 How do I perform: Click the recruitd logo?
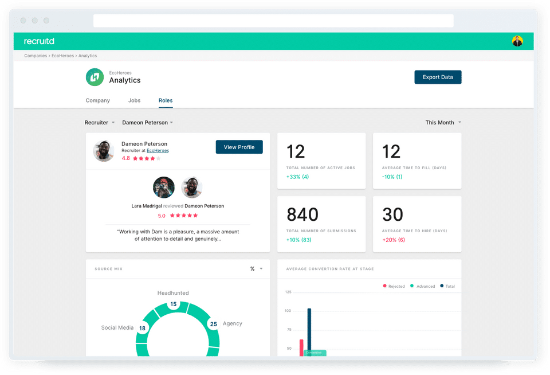[x=39, y=41]
